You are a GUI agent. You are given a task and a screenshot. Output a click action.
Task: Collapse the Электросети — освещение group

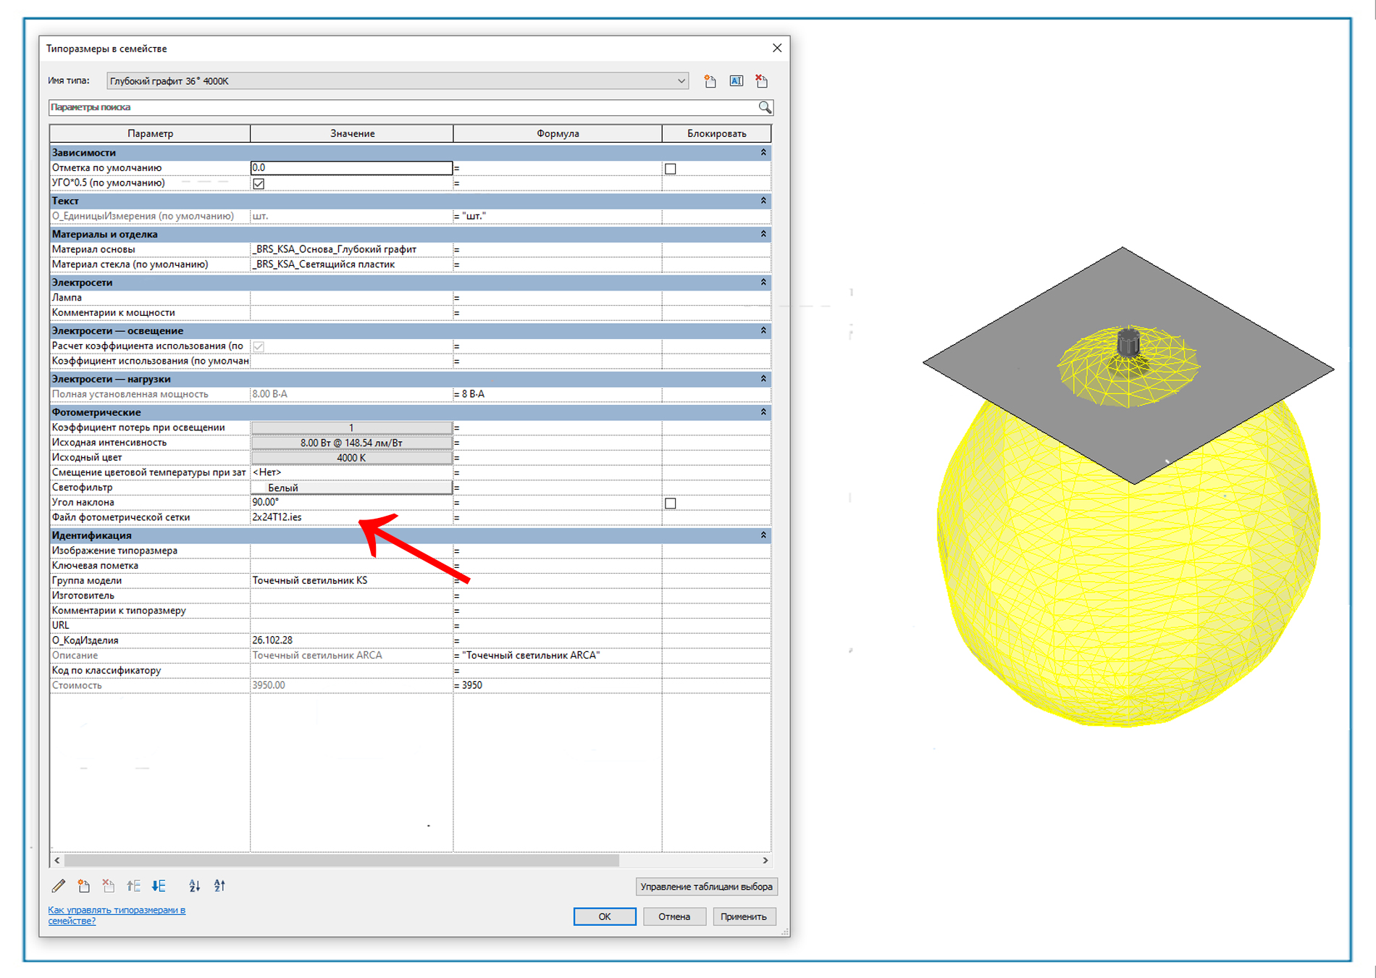pos(763,330)
